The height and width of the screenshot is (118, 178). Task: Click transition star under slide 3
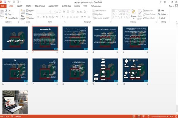point(87,52)
